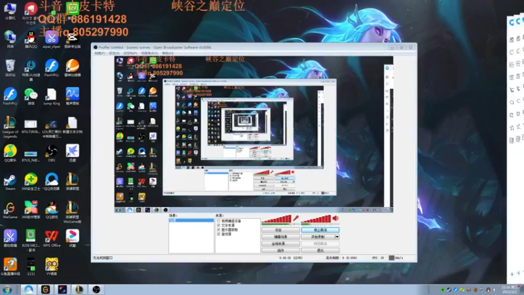Open League of Legends desktop shortcut
This screenshot has width=524, height=295.
pos(10,127)
